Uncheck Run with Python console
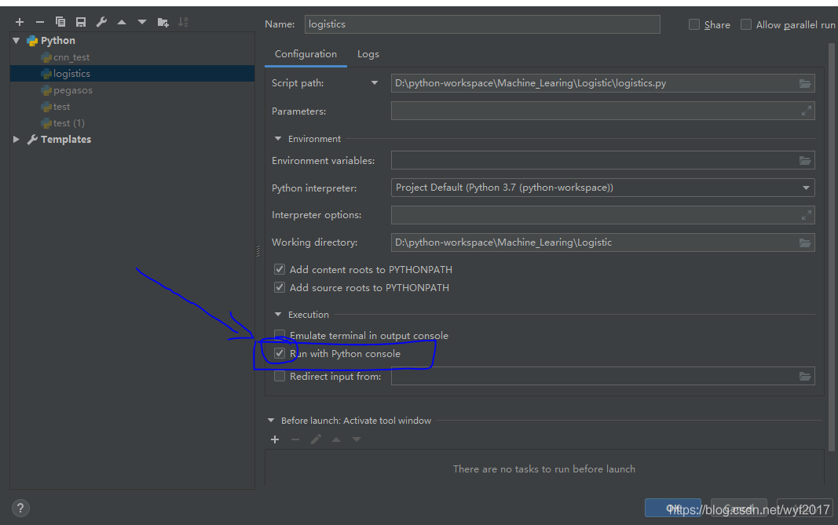838x525 pixels. [x=280, y=354]
